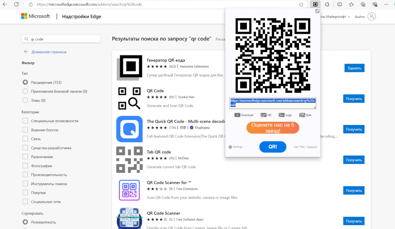This screenshot has width=395, height=229.
Task: Check the Ведение блогов checkbox
Action: click(x=25, y=130)
